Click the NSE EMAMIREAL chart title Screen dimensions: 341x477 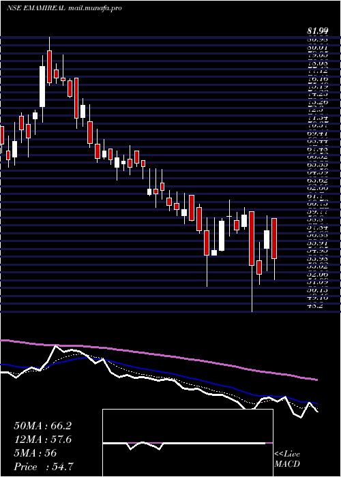(35, 8)
